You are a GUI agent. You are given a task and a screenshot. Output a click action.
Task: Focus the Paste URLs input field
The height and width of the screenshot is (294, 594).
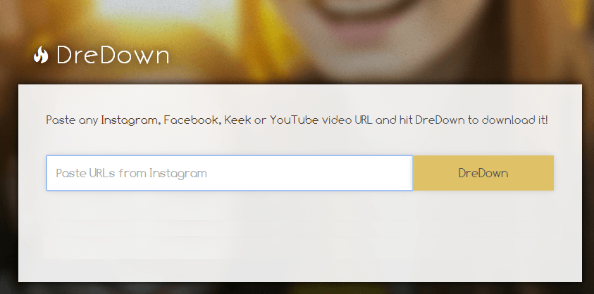click(x=229, y=173)
